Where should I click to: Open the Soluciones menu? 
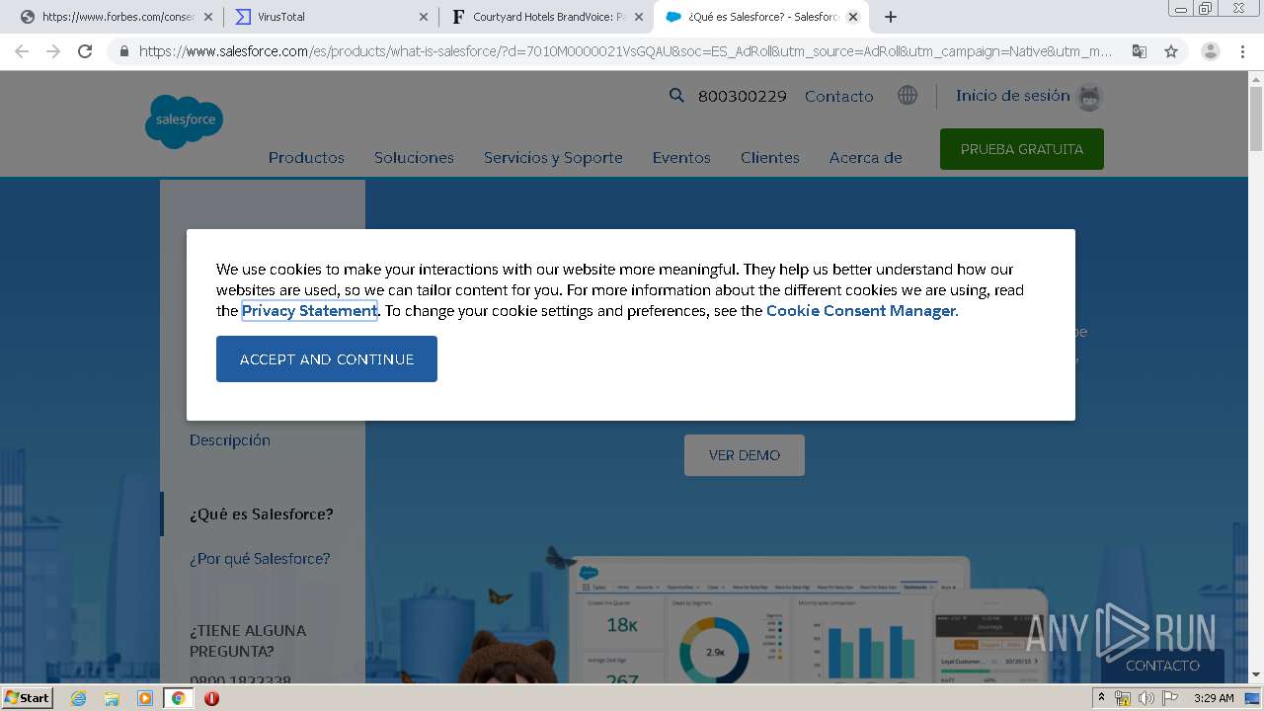coord(414,157)
